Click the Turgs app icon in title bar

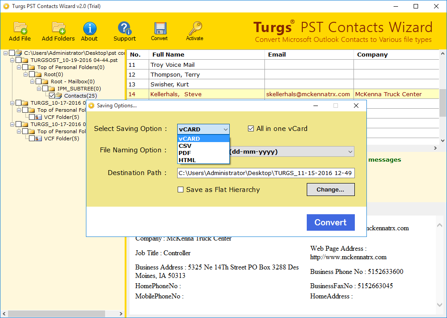point(6,6)
